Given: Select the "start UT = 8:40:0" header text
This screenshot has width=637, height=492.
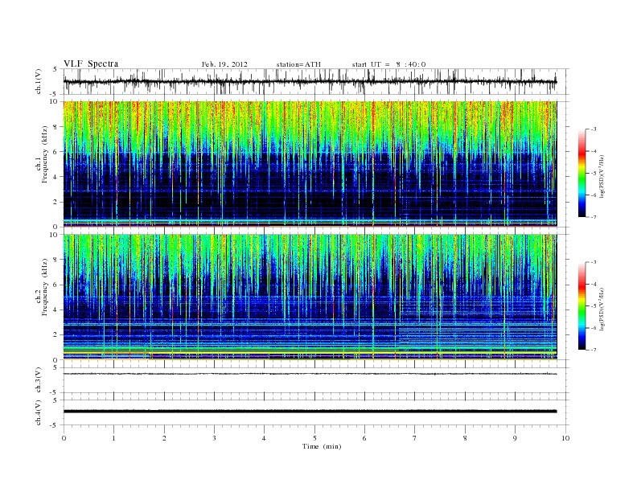Looking at the screenshot, I should pyautogui.click(x=388, y=64).
